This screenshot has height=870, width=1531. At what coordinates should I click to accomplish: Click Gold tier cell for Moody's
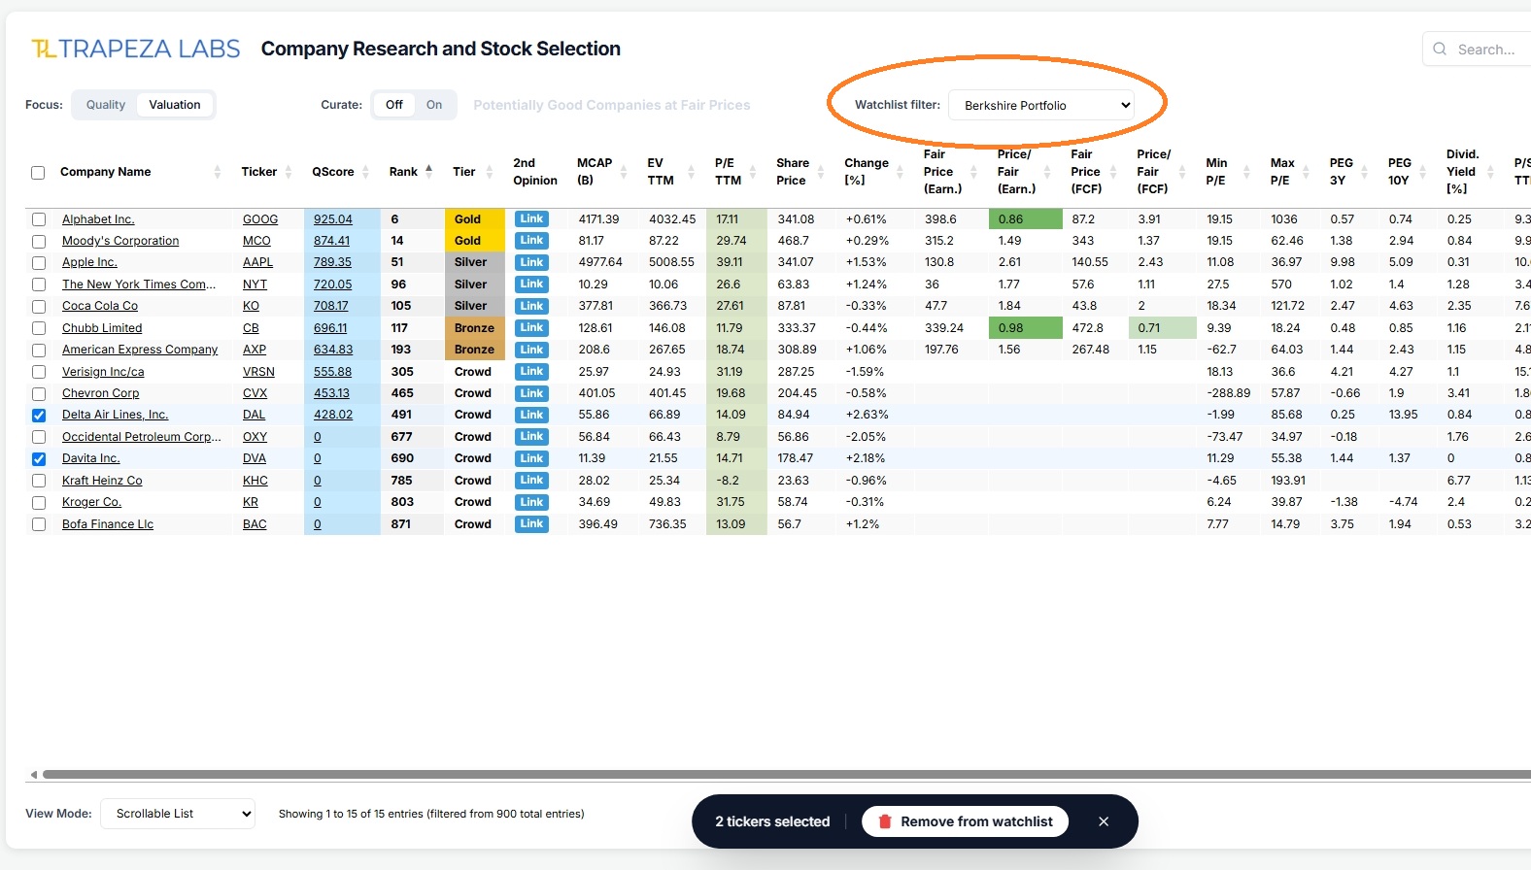click(x=475, y=241)
